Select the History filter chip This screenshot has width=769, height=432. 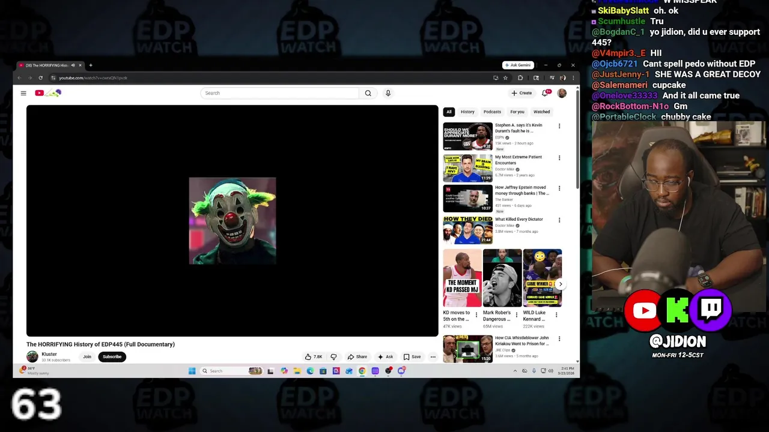pyautogui.click(x=467, y=112)
